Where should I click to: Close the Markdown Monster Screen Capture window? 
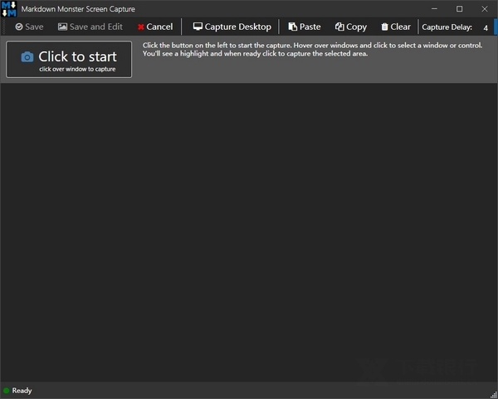click(x=484, y=9)
